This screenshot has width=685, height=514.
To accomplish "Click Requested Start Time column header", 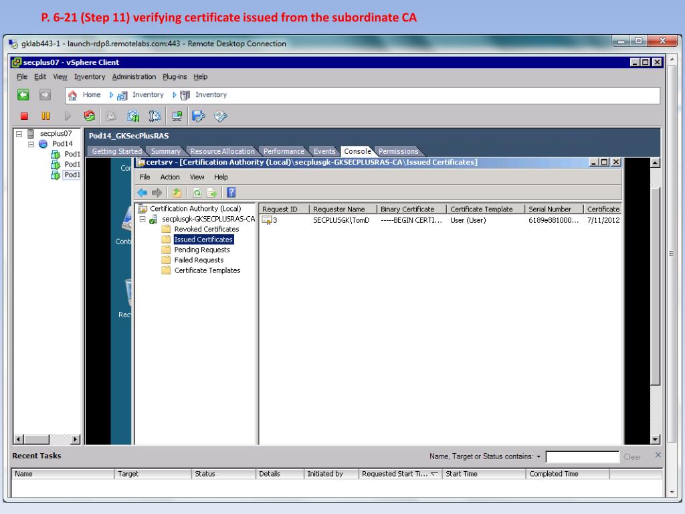I will 400,474.
